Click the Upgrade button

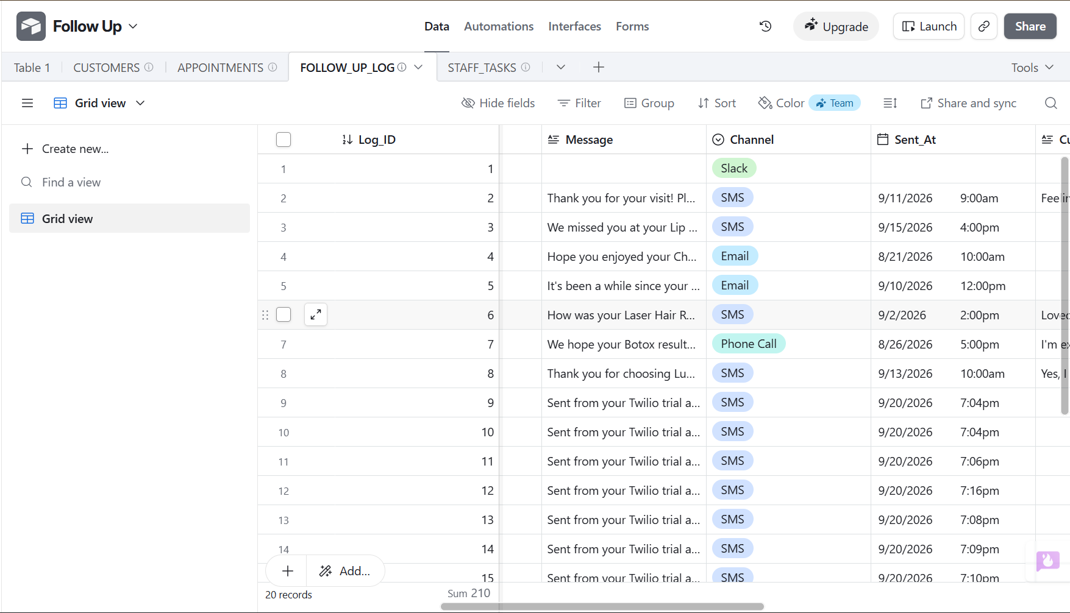tap(836, 26)
